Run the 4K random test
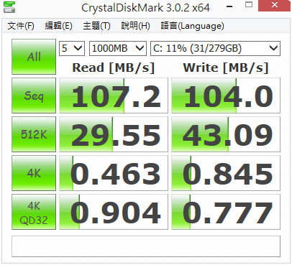Screen dimensions: 292x265 (34, 173)
